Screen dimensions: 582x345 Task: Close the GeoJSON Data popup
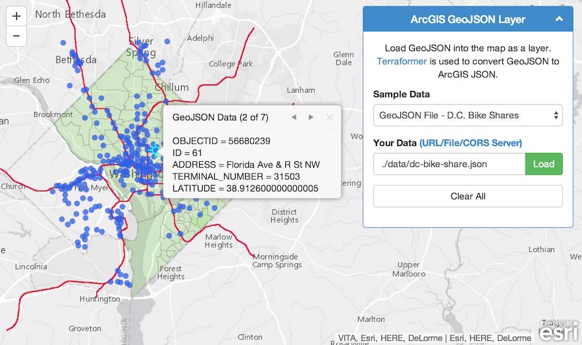[329, 117]
